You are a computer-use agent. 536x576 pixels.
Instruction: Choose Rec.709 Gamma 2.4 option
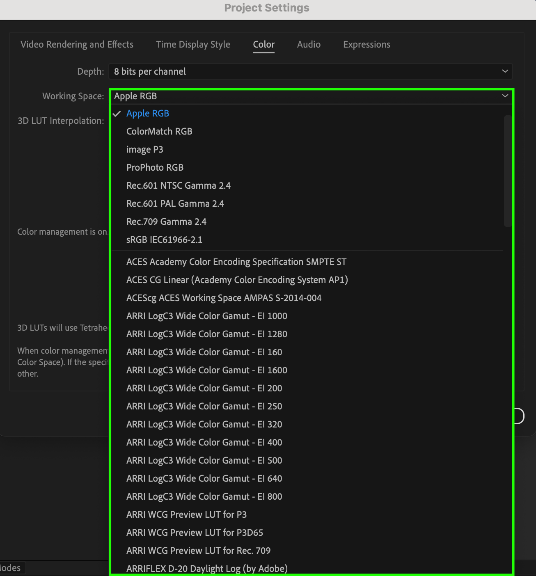tap(166, 222)
